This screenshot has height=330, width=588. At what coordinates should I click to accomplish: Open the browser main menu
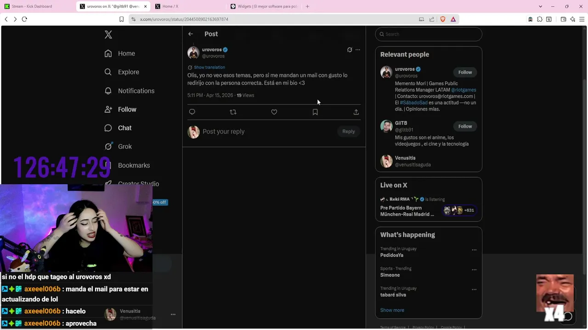582,19
